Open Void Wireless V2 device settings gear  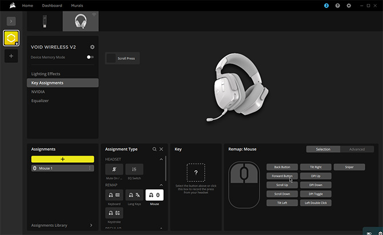coord(93,47)
